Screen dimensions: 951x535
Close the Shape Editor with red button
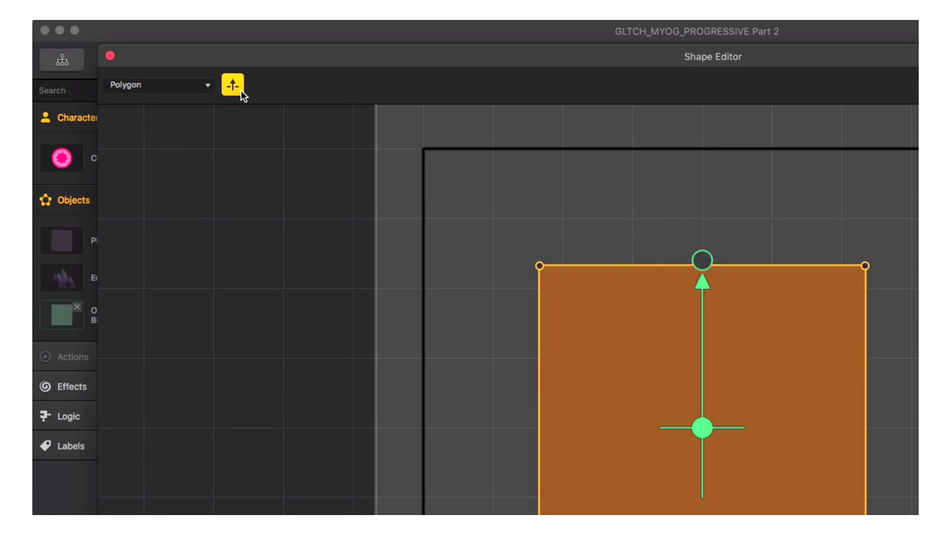pyautogui.click(x=110, y=56)
